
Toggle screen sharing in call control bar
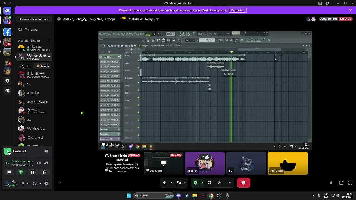pos(196,183)
